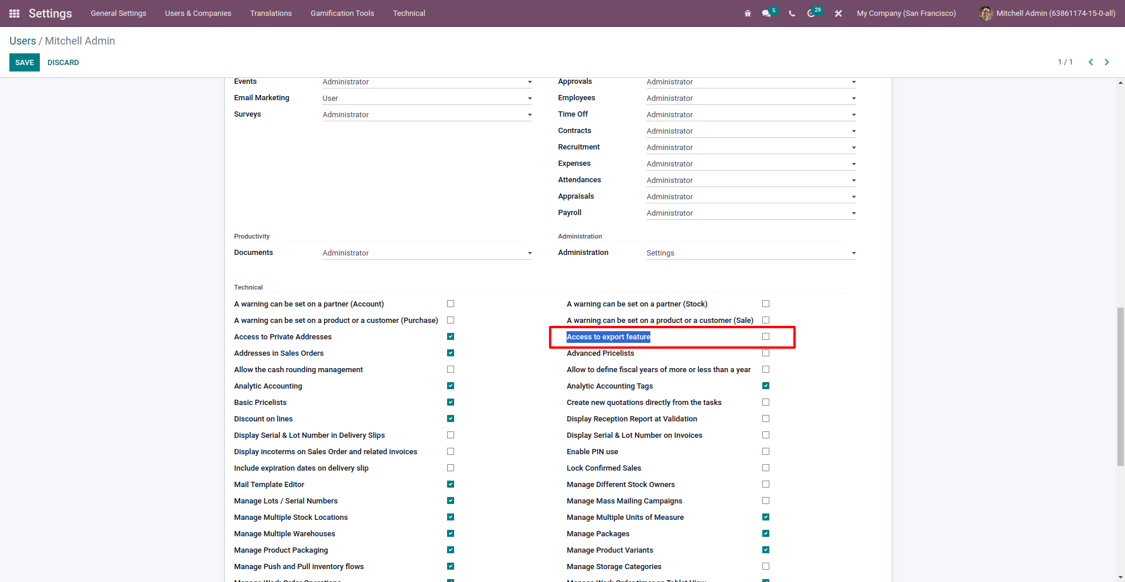
Task: Go back to Users breadcrumb
Action: [x=23, y=41]
